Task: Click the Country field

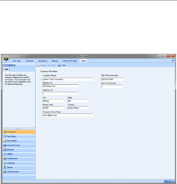Action: (x=78, y=108)
